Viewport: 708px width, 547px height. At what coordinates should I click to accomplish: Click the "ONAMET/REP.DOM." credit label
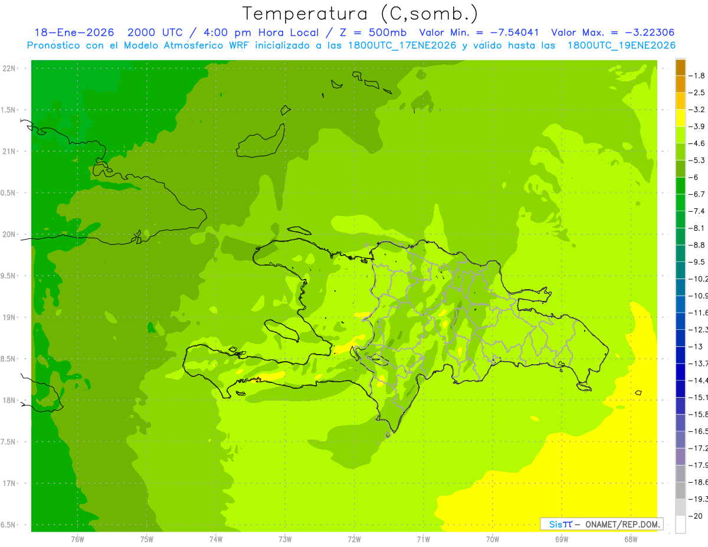click(622, 524)
